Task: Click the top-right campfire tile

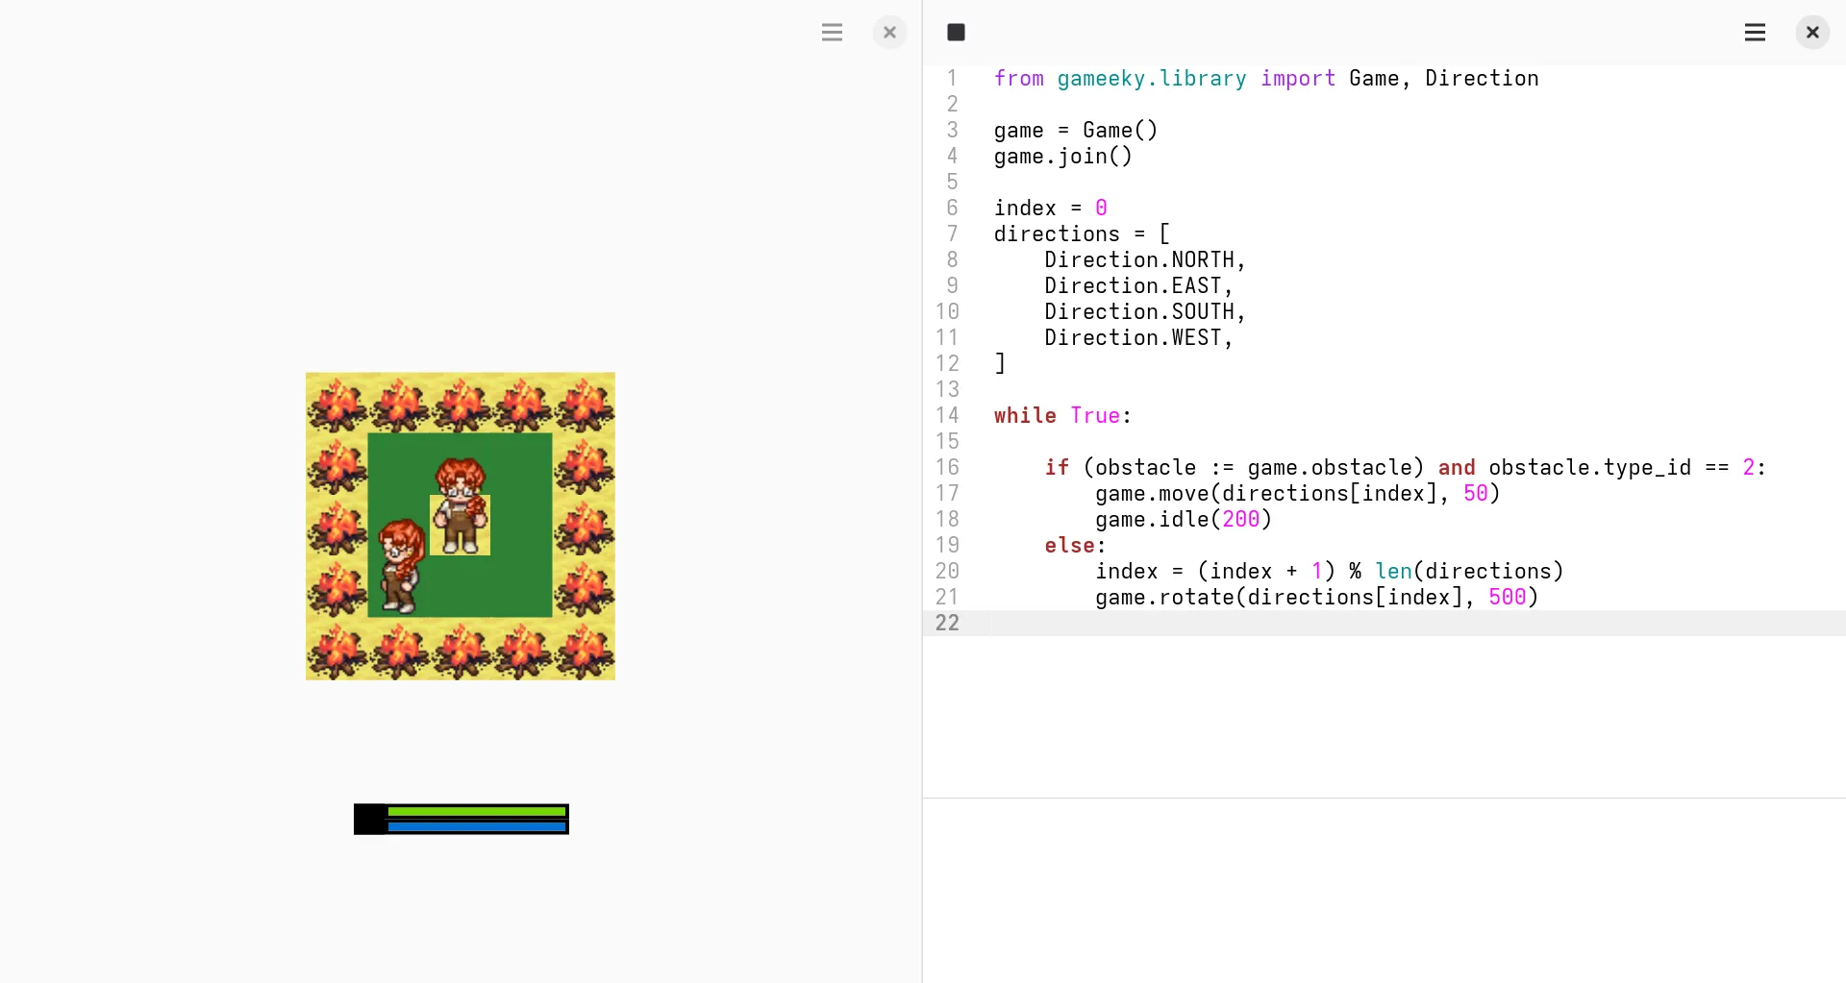Action: [584, 403]
